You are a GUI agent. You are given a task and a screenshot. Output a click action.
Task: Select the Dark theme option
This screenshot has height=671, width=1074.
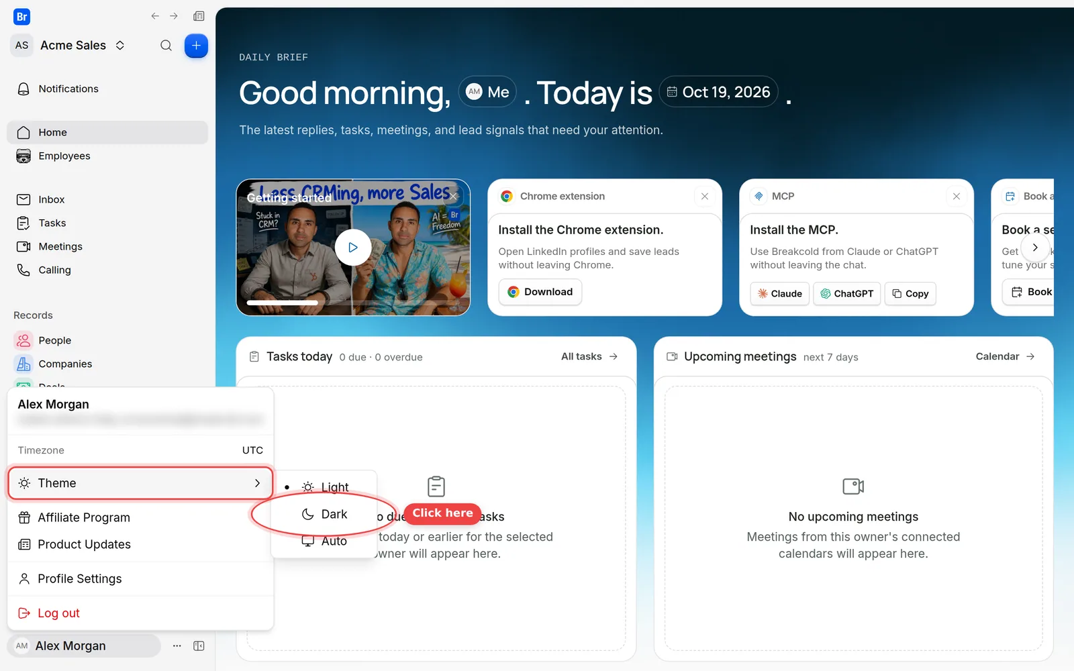point(325,514)
